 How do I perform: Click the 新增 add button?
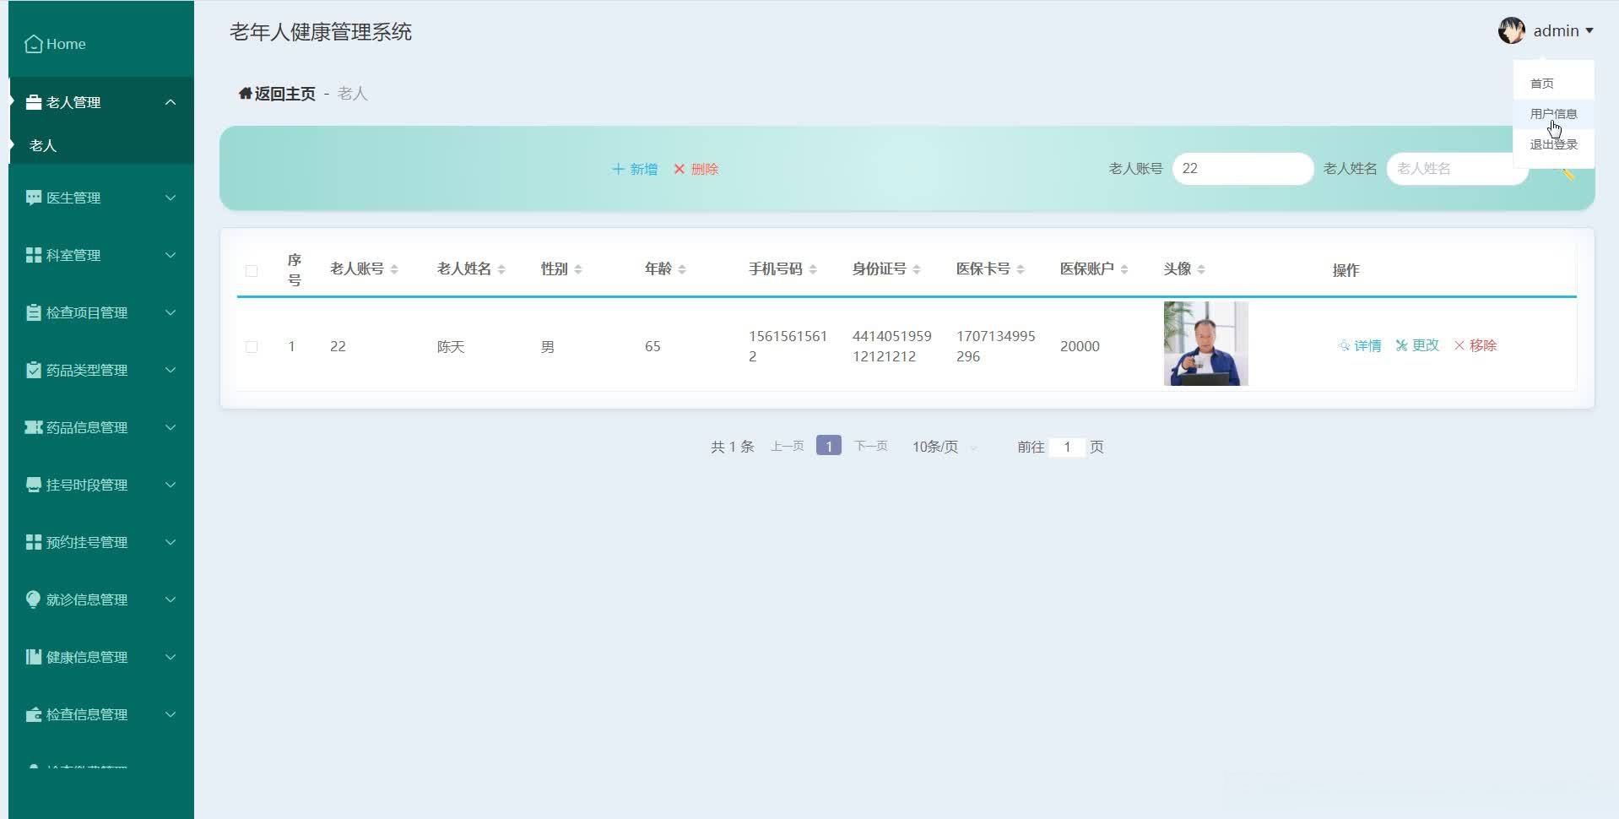[x=635, y=169]
